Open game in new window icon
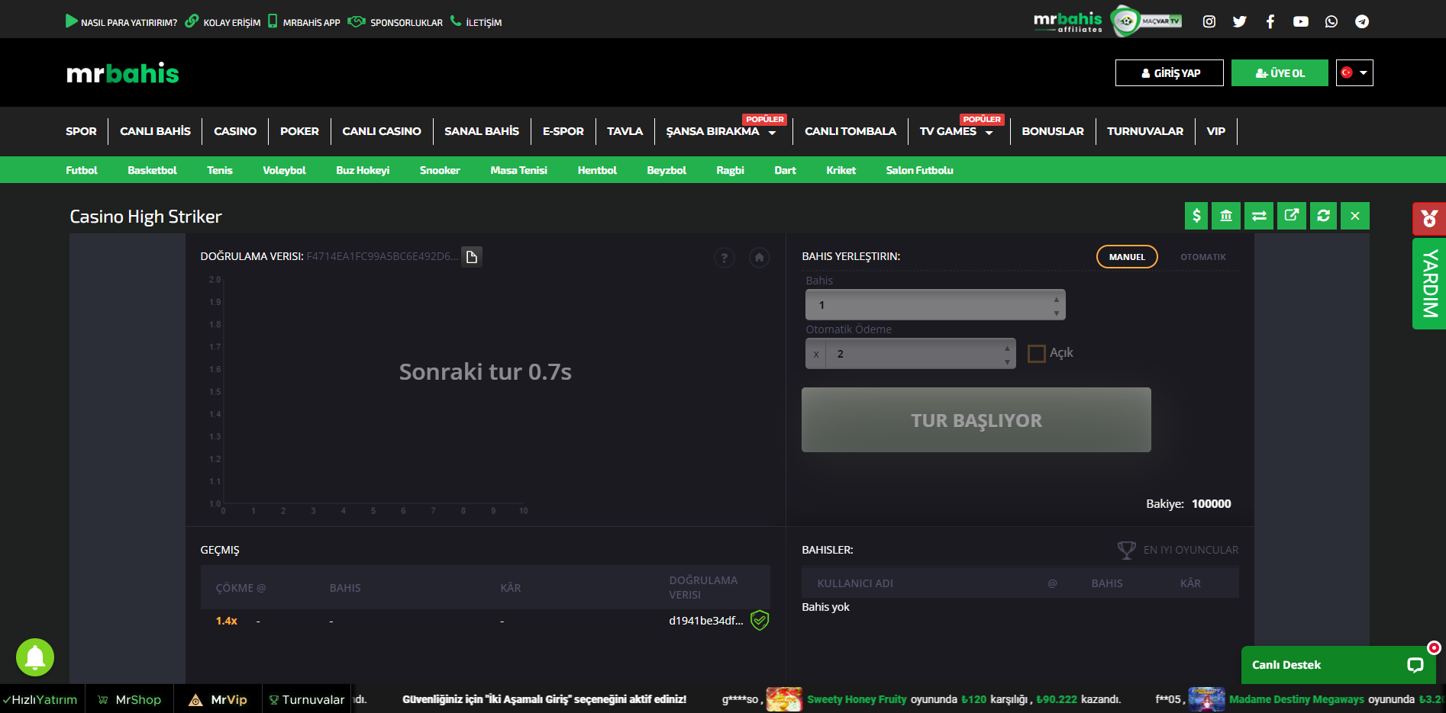Viewport: 1446px width, 713px height. [1291, 216]
